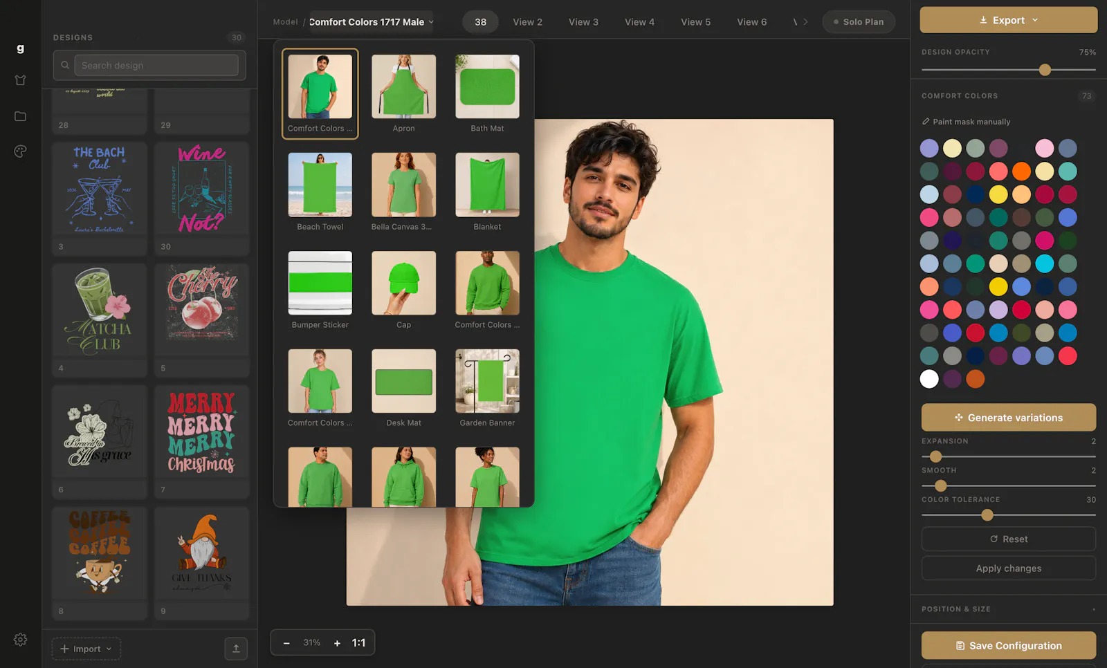Image resolution: width=1107 pixels, height=668 pixels.
Task: Switch to the View 4 tab
Action: tap(639, 22)
